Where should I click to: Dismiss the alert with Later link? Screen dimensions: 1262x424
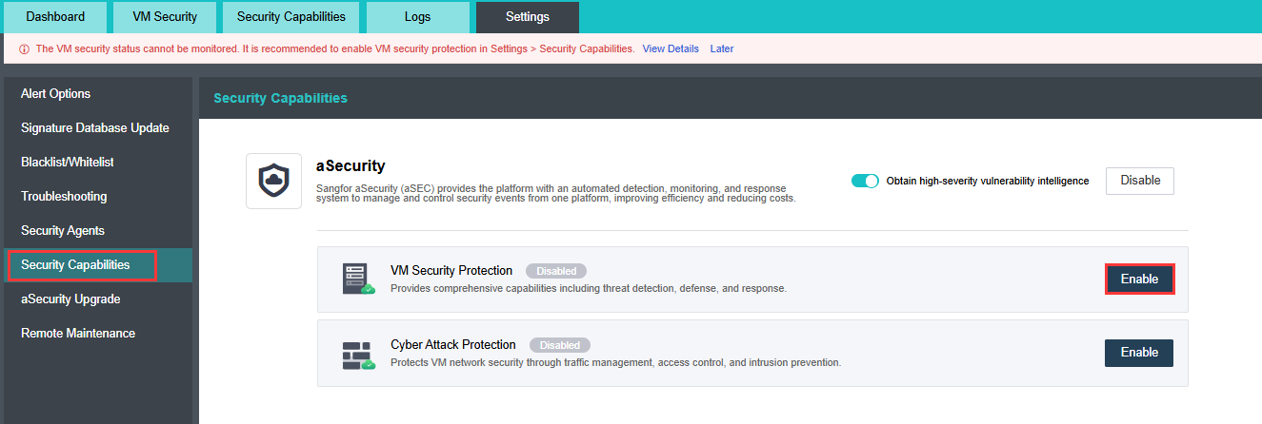pos(722,48)
